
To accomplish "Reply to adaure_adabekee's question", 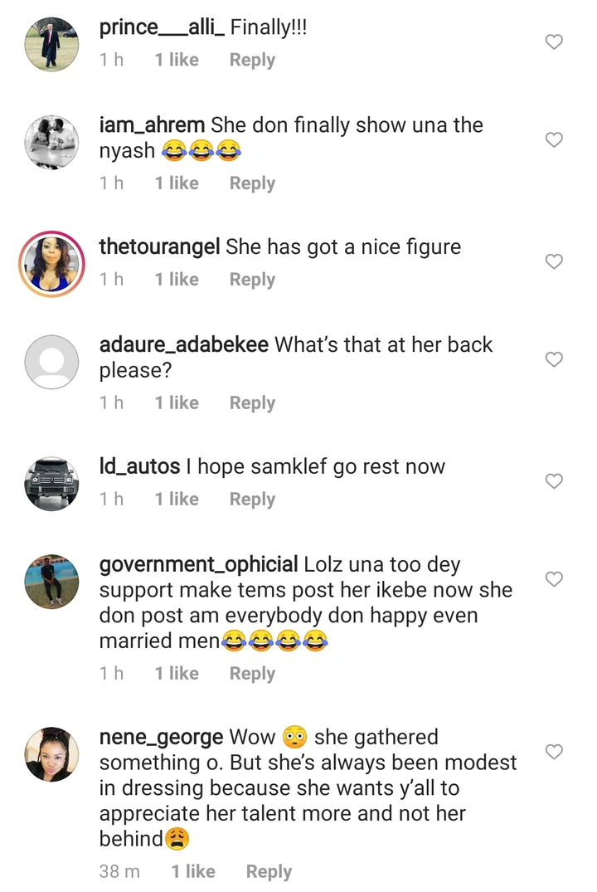I will pyautogui.click(x=252, y=403).
